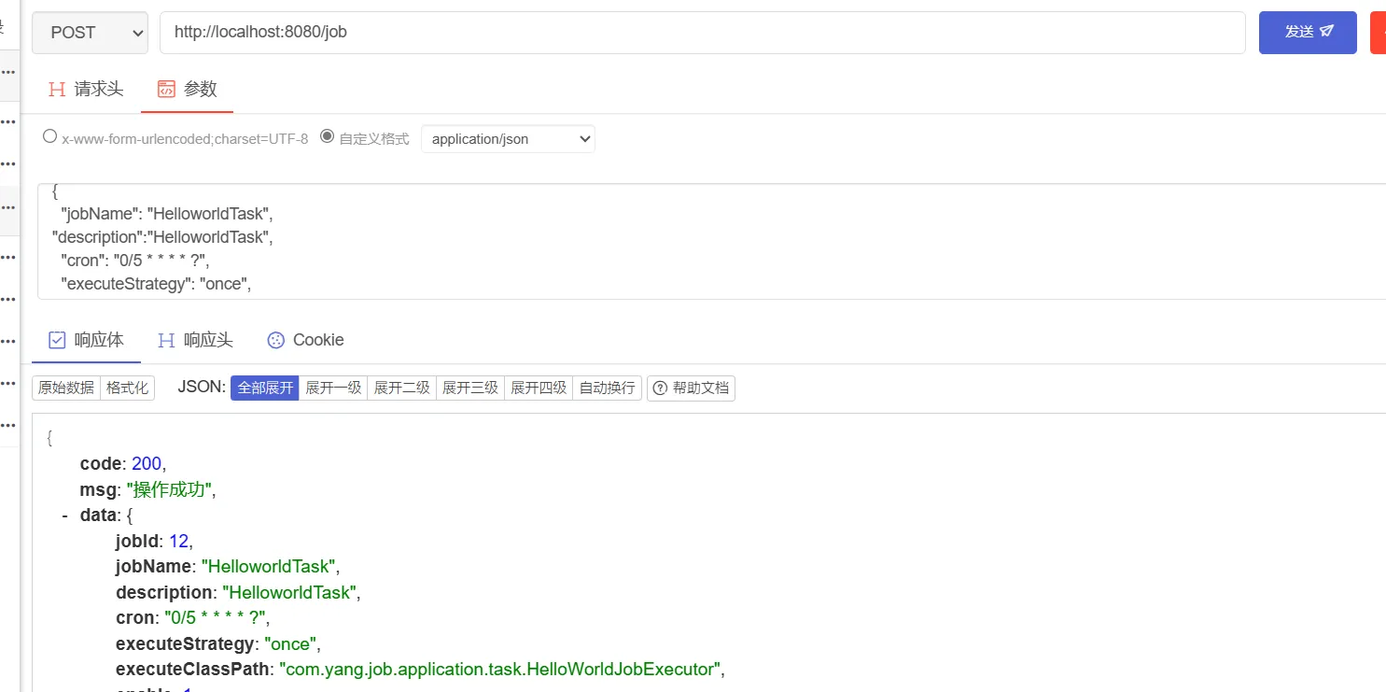Click the 格式化 button

pyautogui.click(x=127, y=388)
